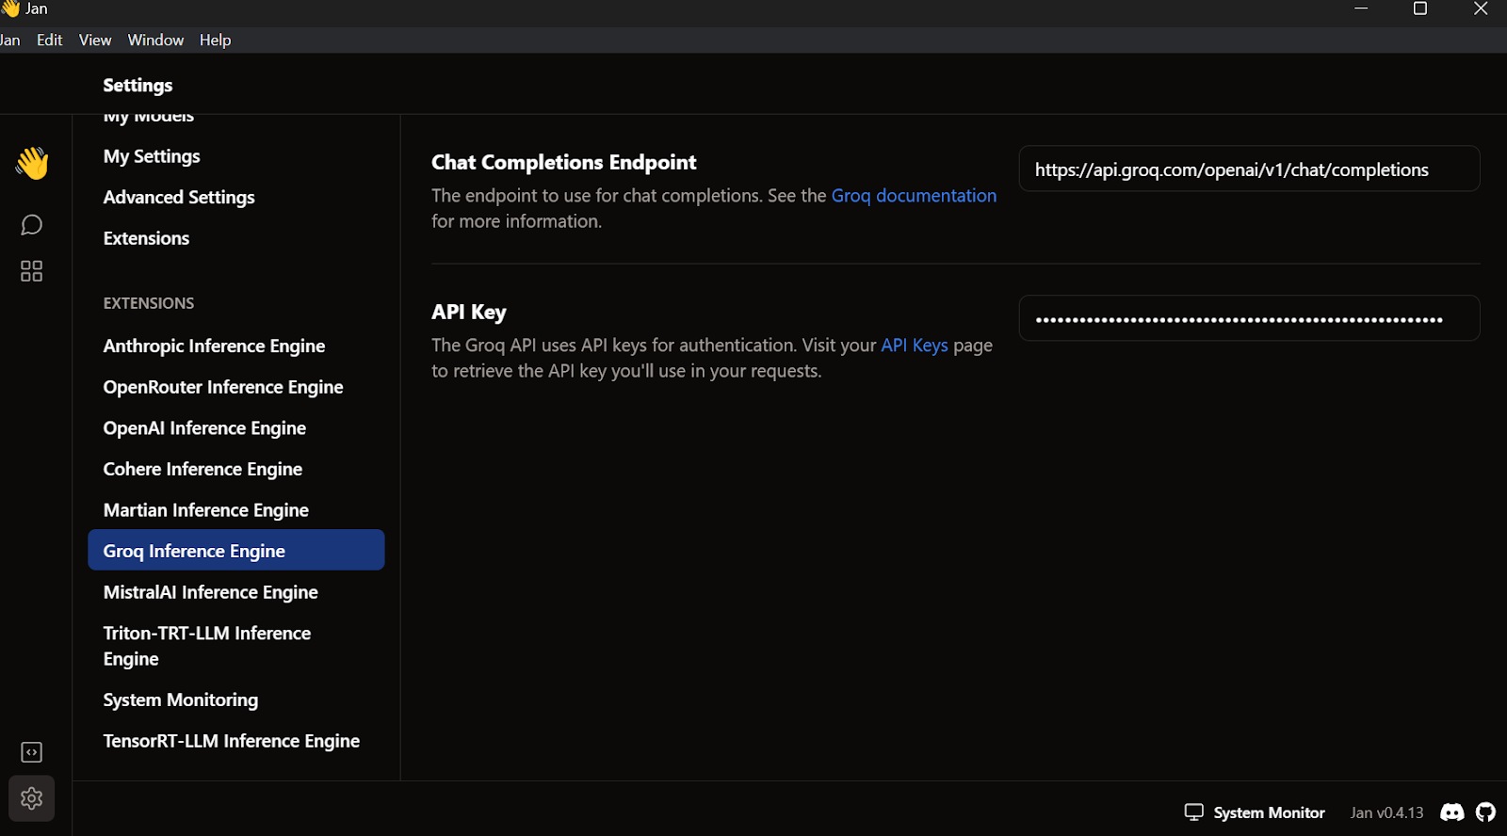The image size is (1507, 836).
Task: Follow the Groq documentation link
Action: 913,196
